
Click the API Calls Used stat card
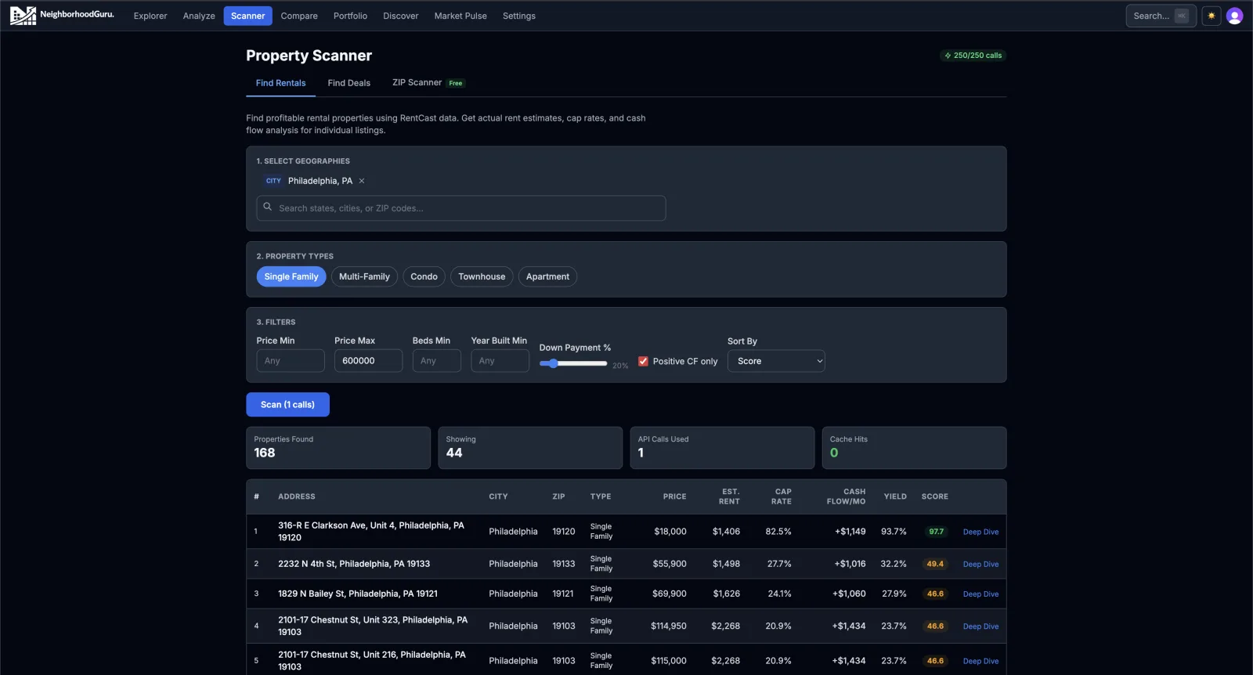pos(722,448)
